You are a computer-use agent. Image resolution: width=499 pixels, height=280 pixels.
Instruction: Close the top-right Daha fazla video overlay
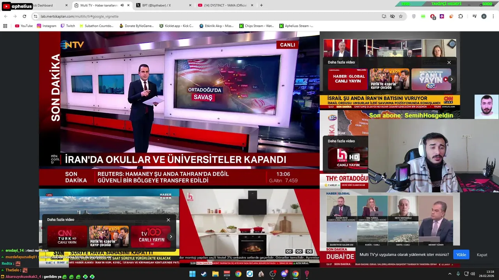pyautogui.click(x=449, y=62)
